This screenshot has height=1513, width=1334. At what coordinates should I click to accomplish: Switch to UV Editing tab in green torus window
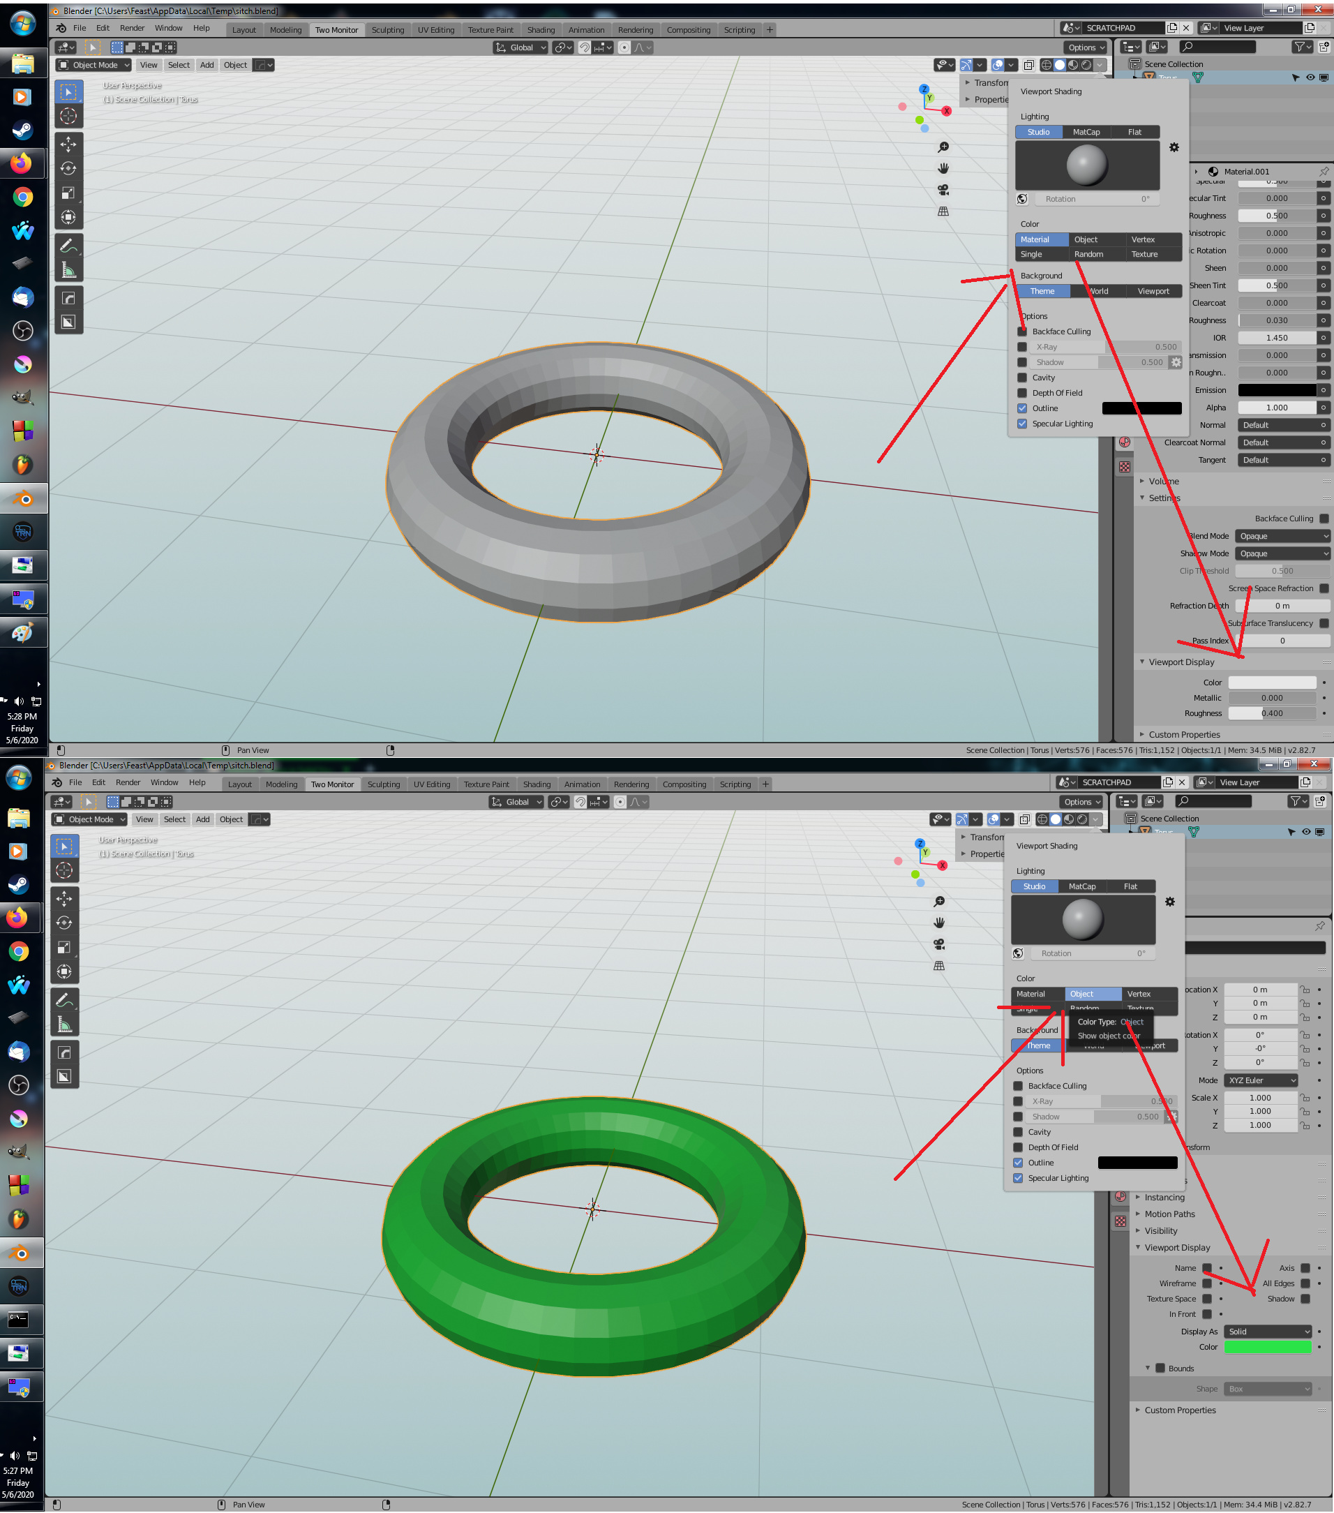pyautogui.click(x=432, y=784)
